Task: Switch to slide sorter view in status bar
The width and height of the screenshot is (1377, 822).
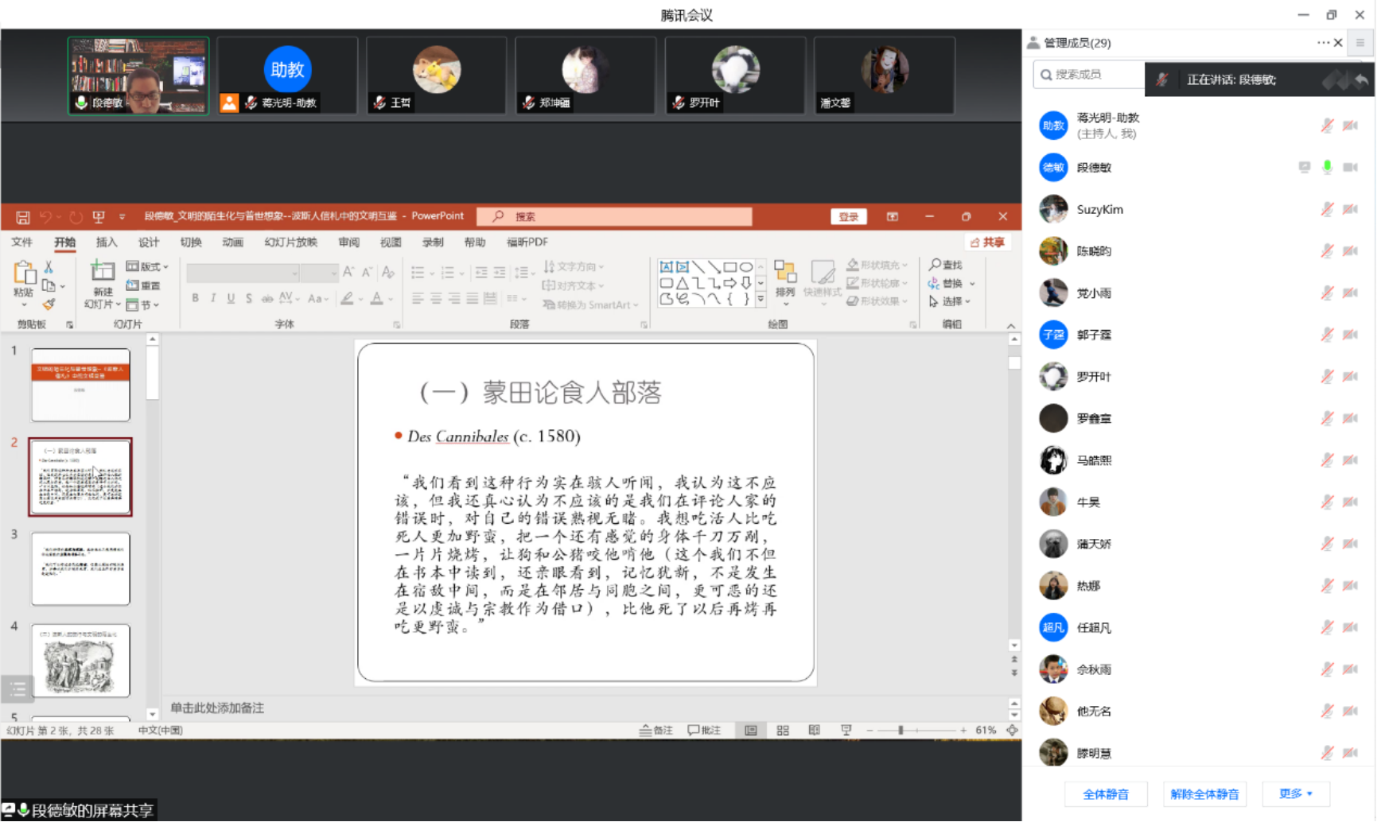Action: [x=782, y=729]
